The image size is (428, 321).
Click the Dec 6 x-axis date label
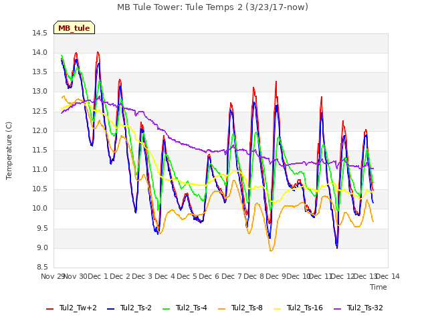point(209,276)
